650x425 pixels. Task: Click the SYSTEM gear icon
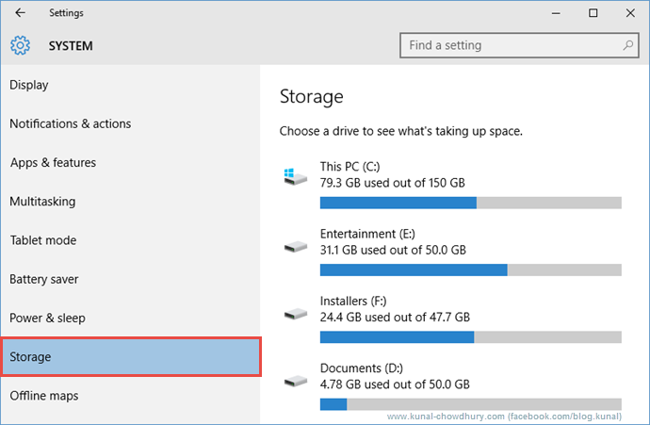click(x=21, y=45)
